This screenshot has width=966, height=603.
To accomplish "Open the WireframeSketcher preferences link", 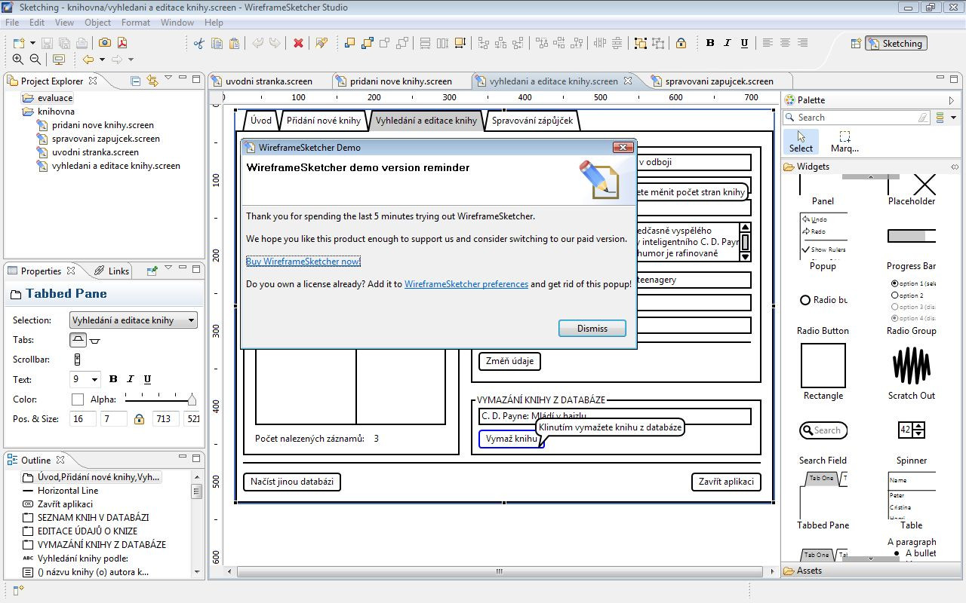I will 466,284.
